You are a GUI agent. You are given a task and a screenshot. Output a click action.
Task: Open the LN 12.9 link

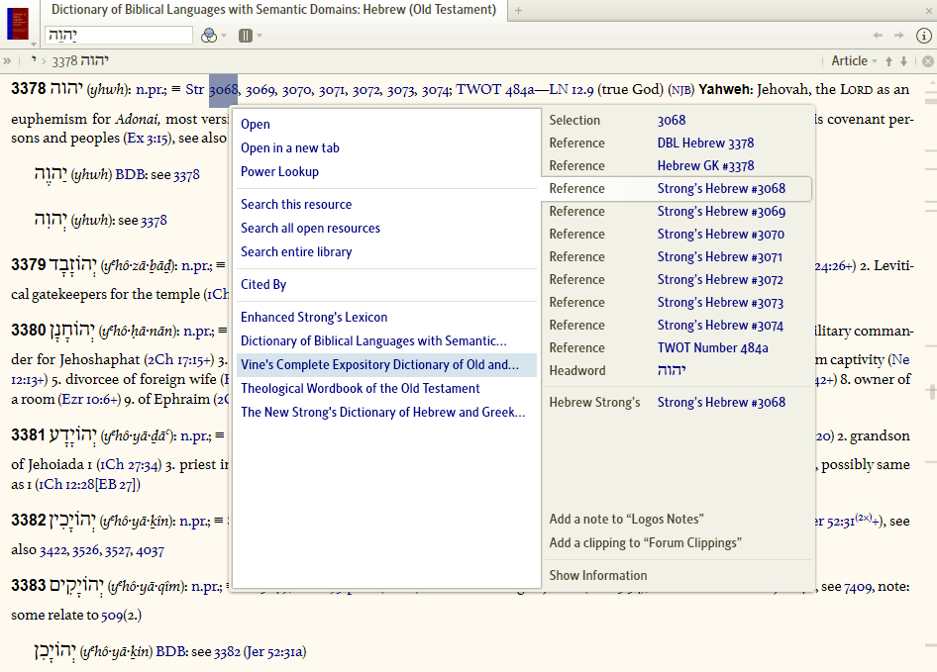coord(572,90)
